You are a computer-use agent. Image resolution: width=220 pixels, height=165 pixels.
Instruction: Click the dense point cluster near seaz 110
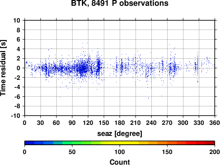click(83, 68)
